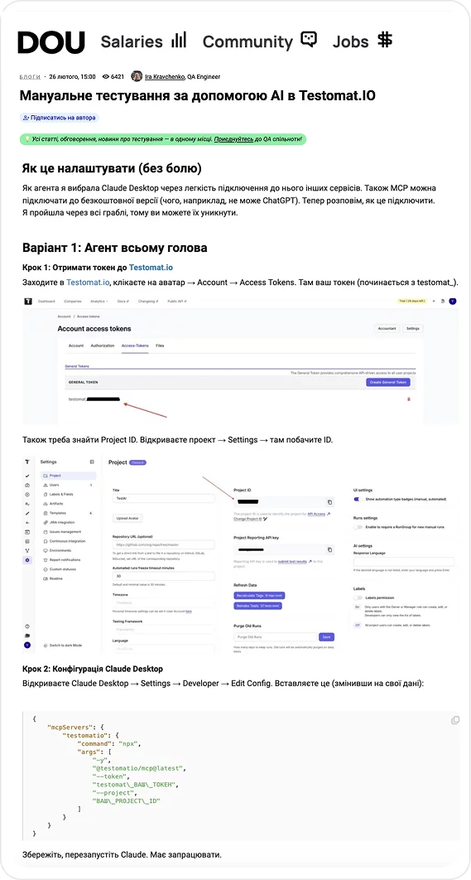Screen dimensions: 471x880
Task: Click Create General Token button
Action: coord(388,382)
